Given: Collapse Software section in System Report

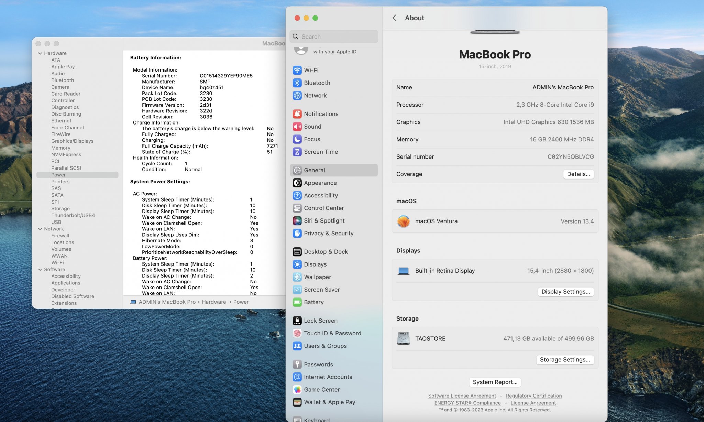Looking at the screenshot, I should pyautogui.click(x=40, y=270).
